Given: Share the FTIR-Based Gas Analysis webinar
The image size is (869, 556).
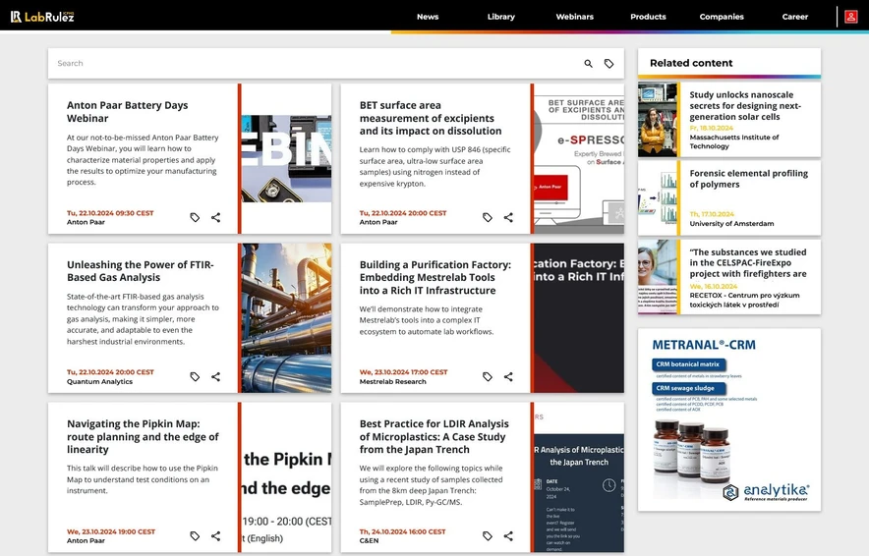Looking at the screenshot, I should pyautogui.click(x=215, y=376).
